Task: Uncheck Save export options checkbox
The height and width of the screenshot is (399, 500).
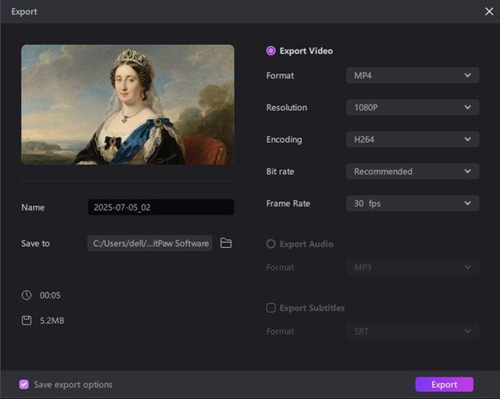Action: pos(24,385)
